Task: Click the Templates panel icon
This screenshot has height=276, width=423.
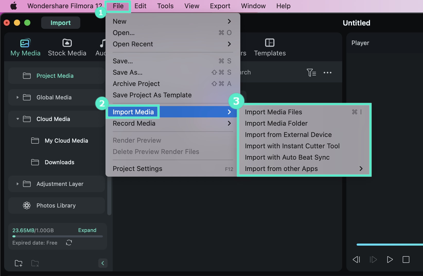Action: [x=270, y=43]
